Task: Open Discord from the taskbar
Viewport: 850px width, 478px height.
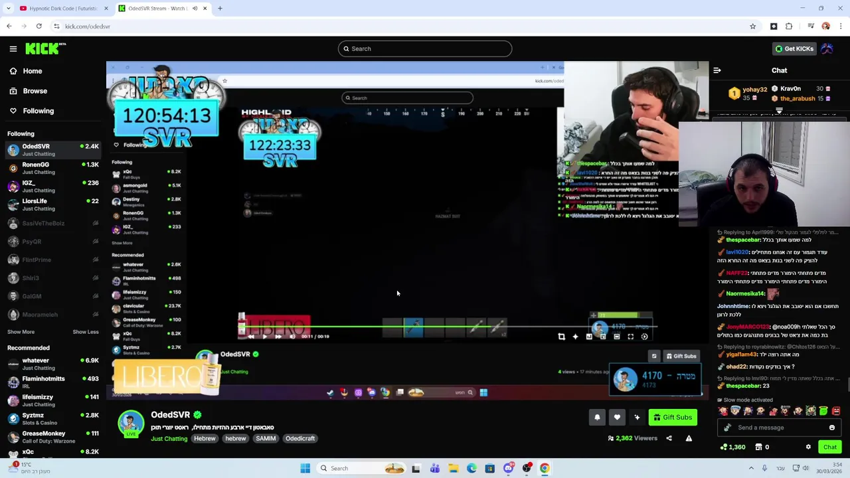Action: tap(508, 468)
